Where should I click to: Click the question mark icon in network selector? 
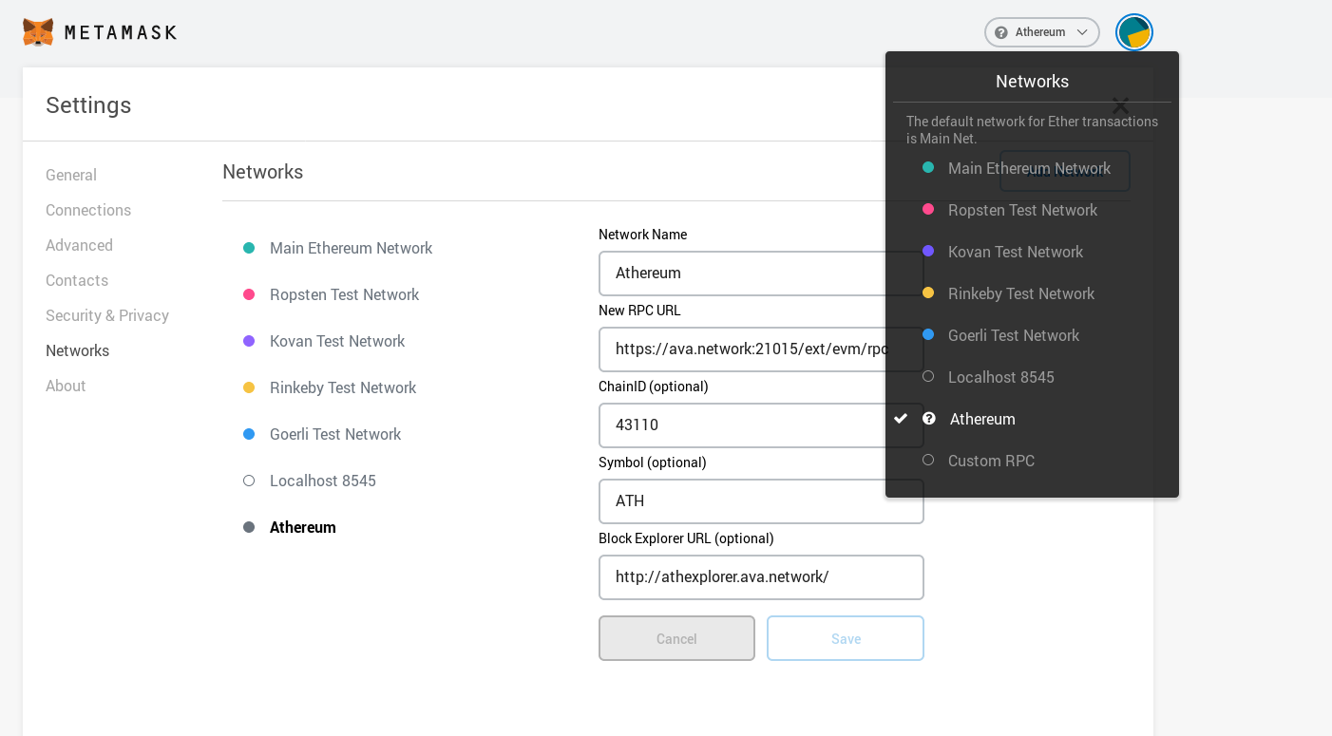tap(1000, 32)
